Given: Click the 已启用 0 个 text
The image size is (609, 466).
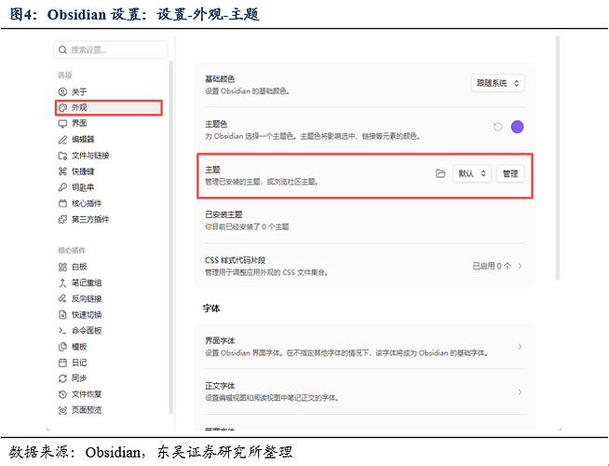Looking at the screenshot, I should (x=492, y=267).
